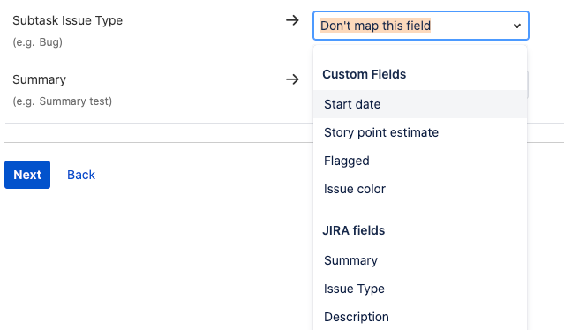The width and height of the screenshot is (564, 330).
Task: Pick the Flagged custom field option
Action: click(420, 161)
